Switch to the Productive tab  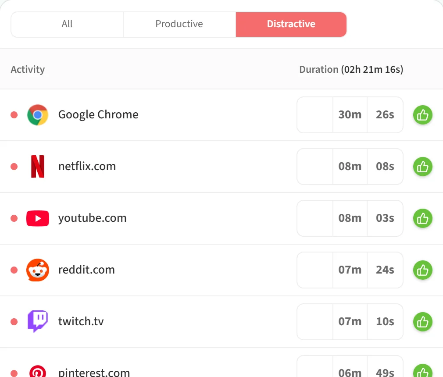tap(179, 24)
